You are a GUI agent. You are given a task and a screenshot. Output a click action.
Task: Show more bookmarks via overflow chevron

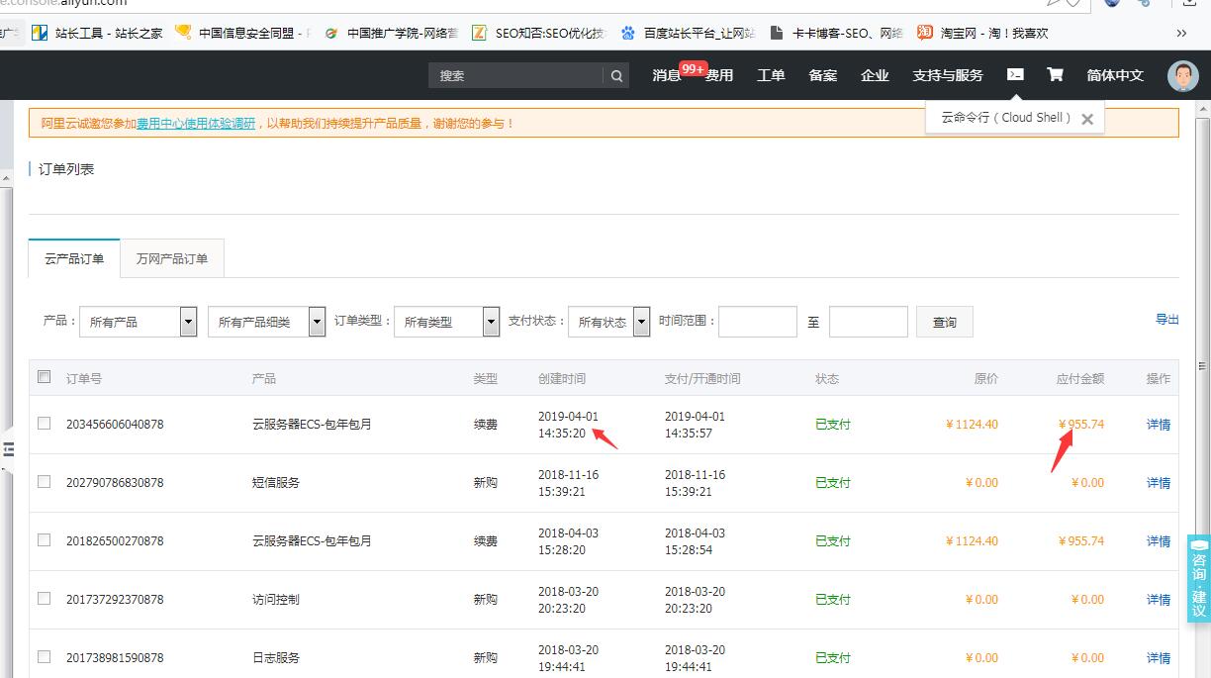click(x=1181, y=33)
